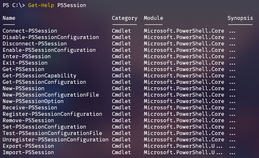Screen dimensions: 259x158
Task: Click the Disconnect-PSSession row name
Action: [35, 44]
